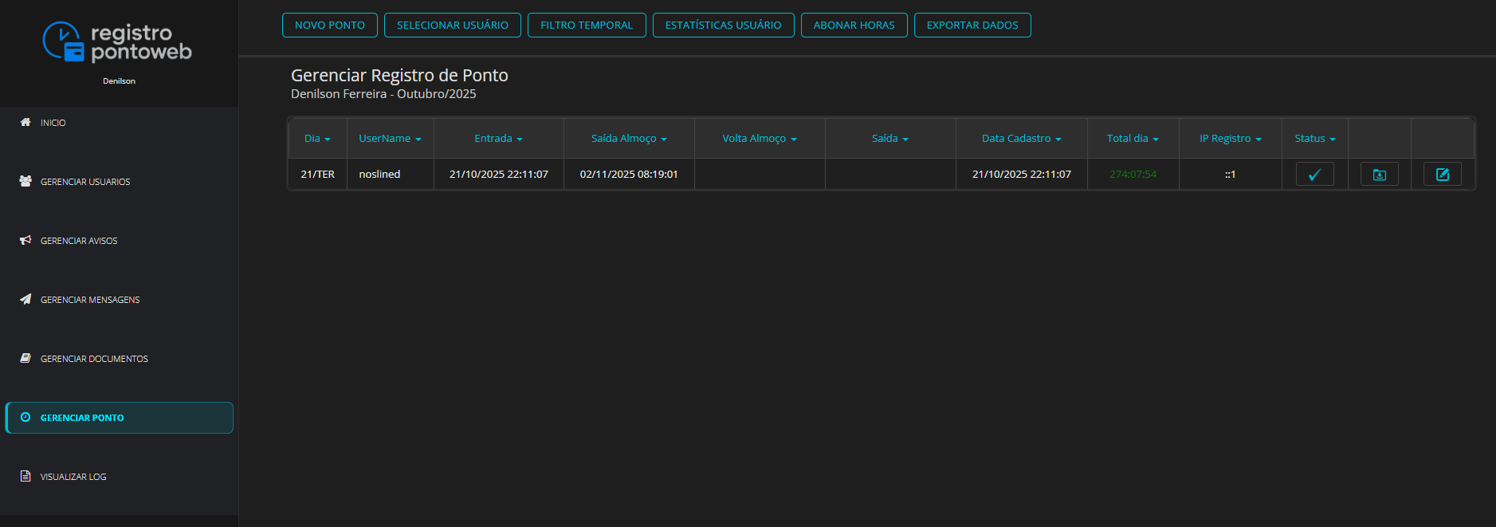Click the download icon in the table row
Viewport: 1496px width, 527px height.
1379,174
